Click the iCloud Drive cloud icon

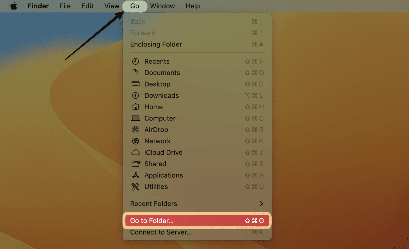pyautogui.click(x=136, y=152)
